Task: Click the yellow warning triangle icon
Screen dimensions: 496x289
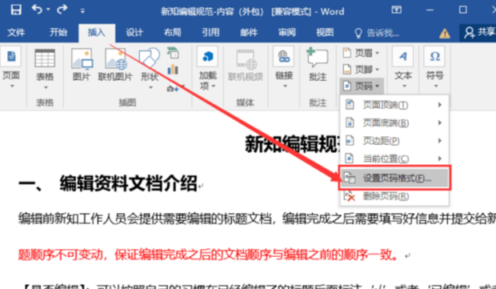Action: tap(445, 34)
